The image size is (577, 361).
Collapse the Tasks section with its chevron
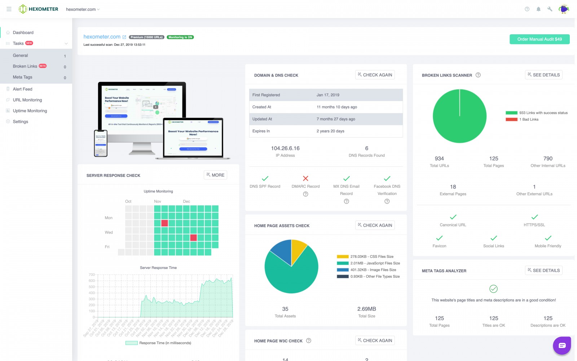click(x=66, y=43)
